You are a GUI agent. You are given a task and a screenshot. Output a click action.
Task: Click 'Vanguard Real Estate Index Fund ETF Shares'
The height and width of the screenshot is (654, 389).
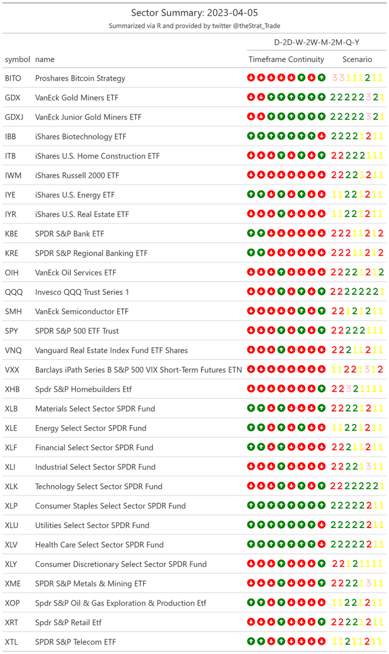point(111,350)
